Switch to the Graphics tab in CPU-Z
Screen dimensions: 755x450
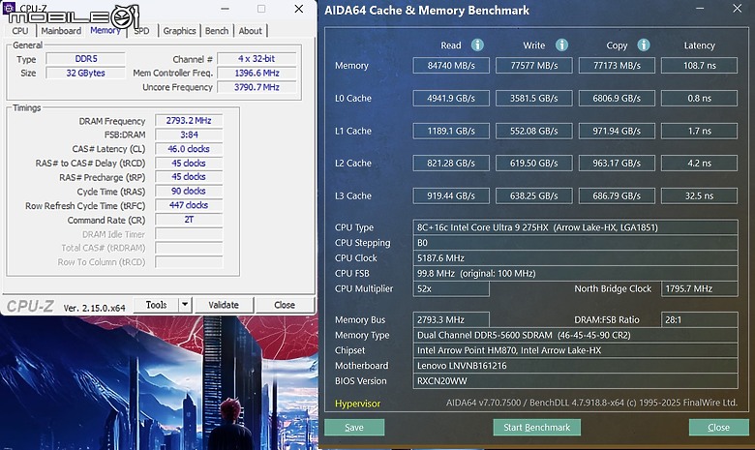pos(179,31)
